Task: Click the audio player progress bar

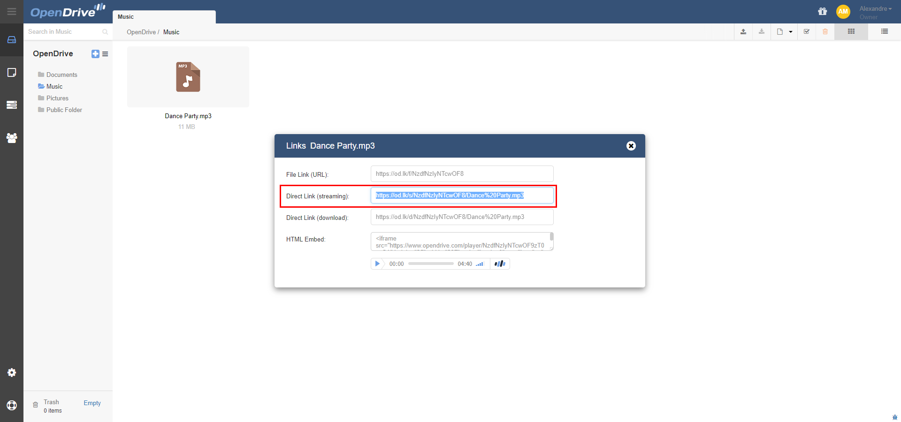Action: tap(430, 264)
